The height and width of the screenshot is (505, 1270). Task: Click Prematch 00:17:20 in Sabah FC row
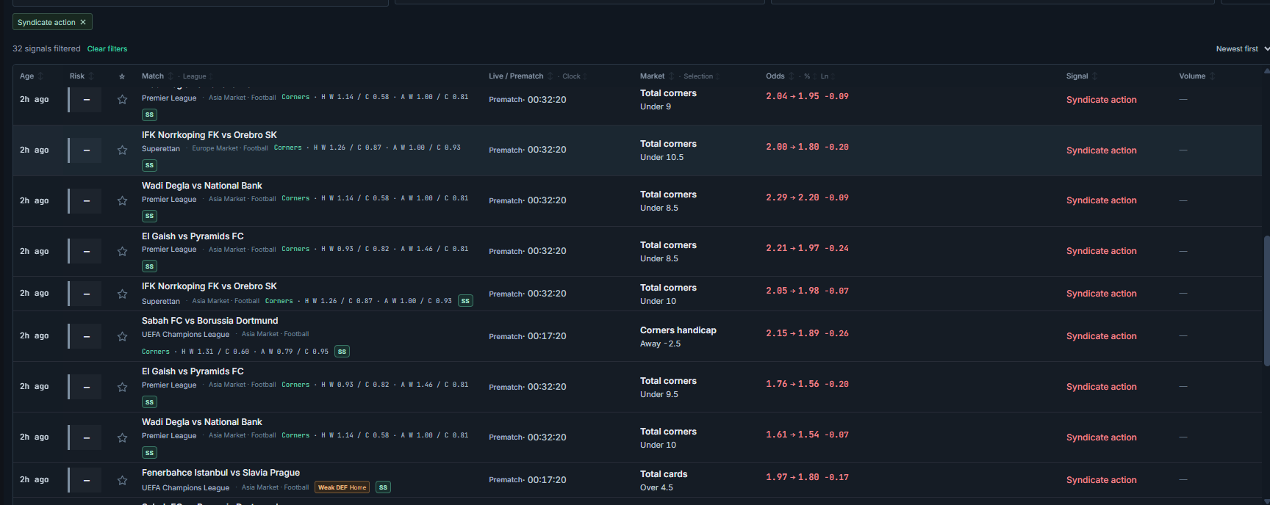click(x=528, y=336)
